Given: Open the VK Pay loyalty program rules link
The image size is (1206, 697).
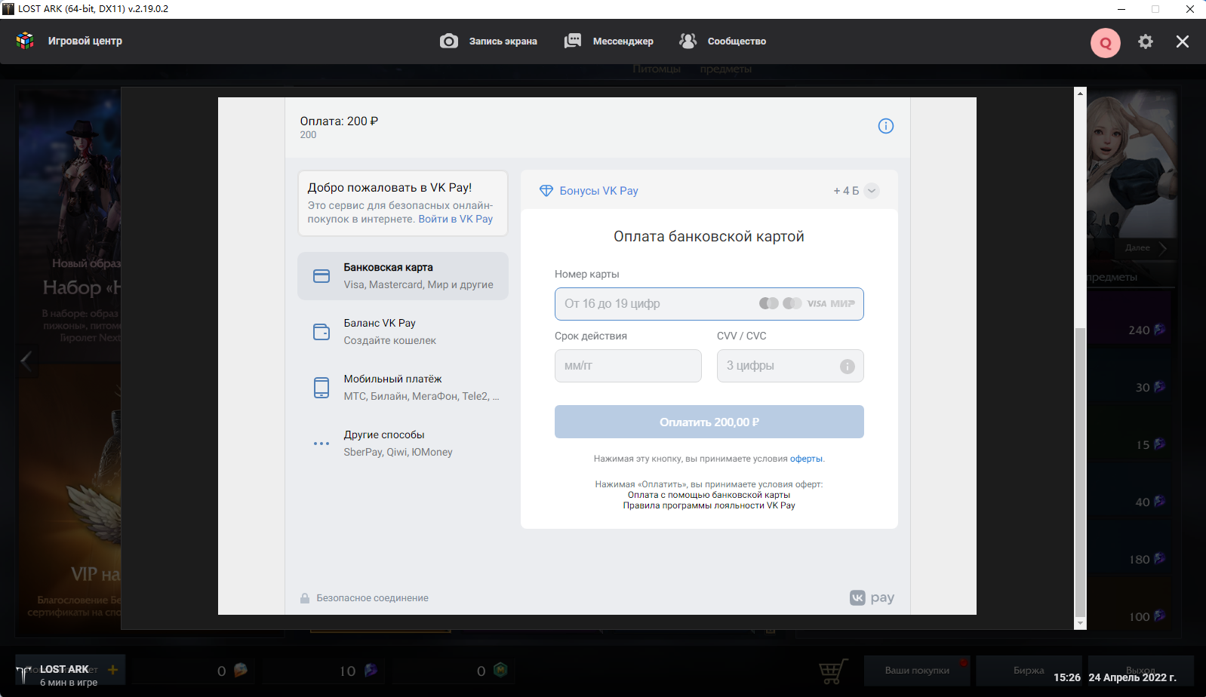Looking at the screenshot, I should 709,505.
